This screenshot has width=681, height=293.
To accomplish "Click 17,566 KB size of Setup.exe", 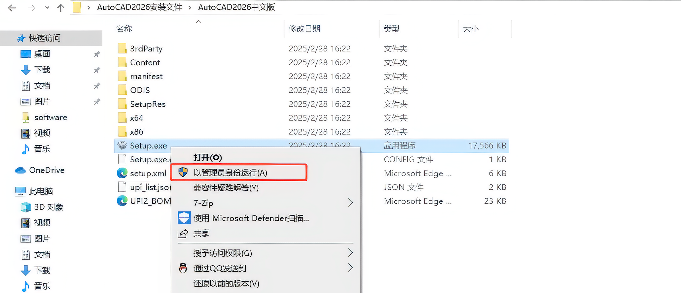I will coord(487,146).
